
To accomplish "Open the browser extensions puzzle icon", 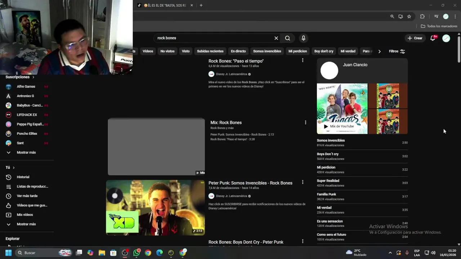I will pyautogui.click(x=422, y=17).
